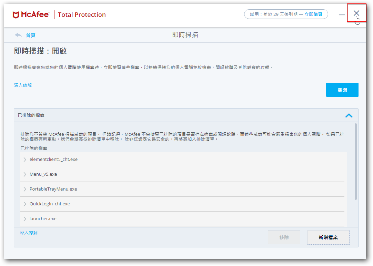Close the McAfee Total Protection window

[x=356, y=13]
